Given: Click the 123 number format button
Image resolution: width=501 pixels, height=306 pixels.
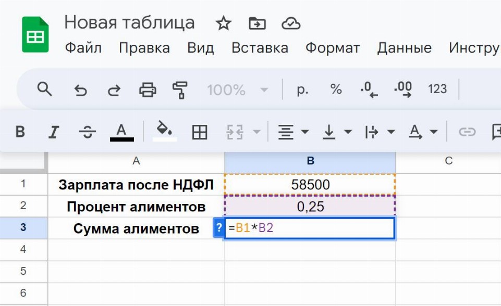Looking at the screenshot, I should coord(437,90).
